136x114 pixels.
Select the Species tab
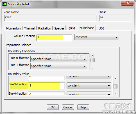59,28
